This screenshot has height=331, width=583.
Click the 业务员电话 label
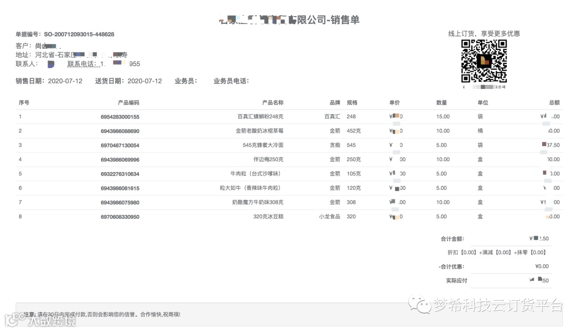coord(231,81)
